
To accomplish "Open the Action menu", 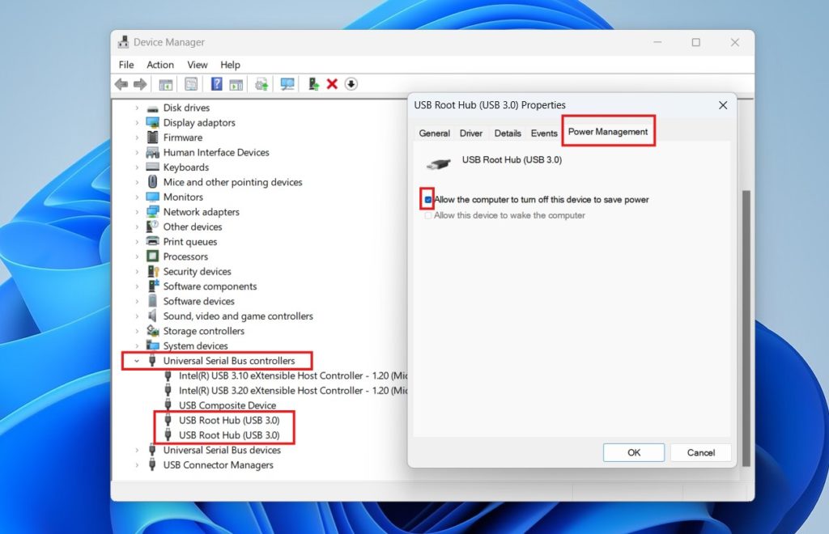I will 159,65.
